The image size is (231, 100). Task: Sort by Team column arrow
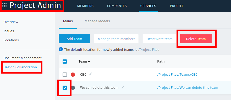click(89, 62)
